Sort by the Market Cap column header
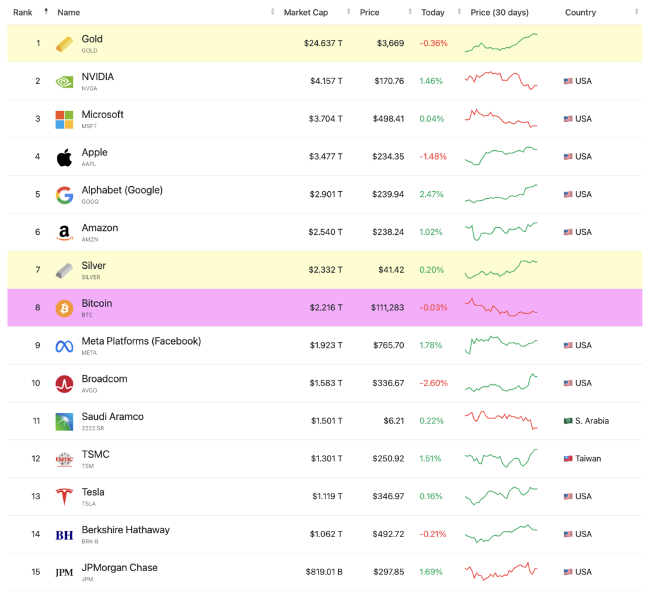 [306, 12]
